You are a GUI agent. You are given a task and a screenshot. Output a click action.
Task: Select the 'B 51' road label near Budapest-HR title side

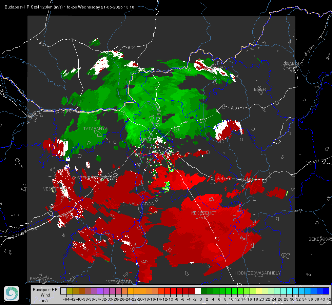[42, 43]
